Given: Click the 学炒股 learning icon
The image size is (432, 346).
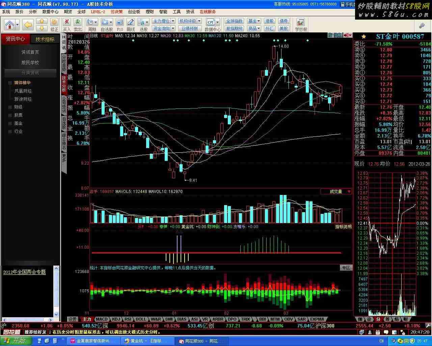Looking at the screenshot, I should click(301, 25).
